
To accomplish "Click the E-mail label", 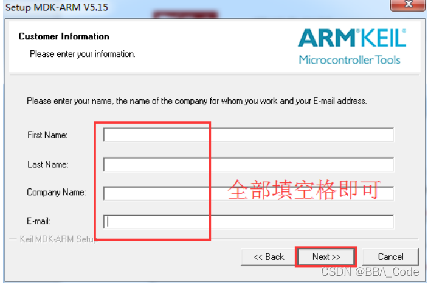I will [x=38, y=221].
